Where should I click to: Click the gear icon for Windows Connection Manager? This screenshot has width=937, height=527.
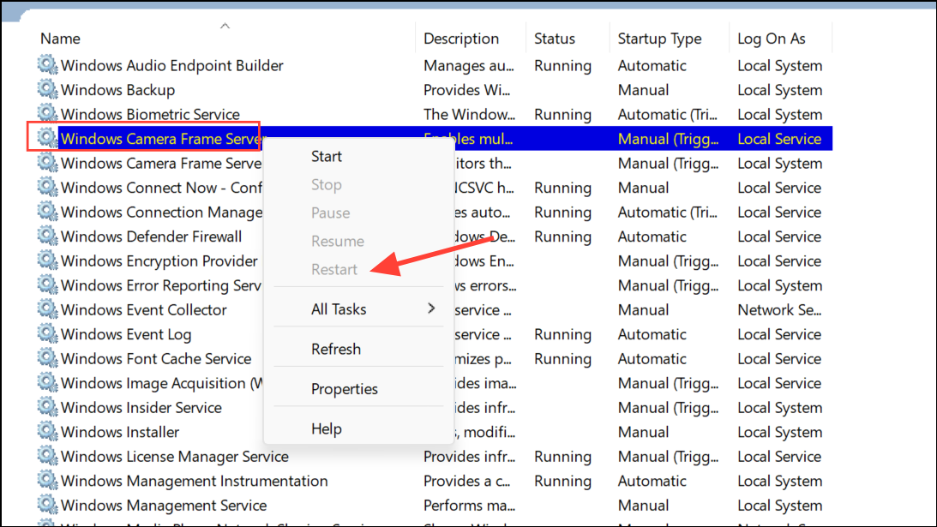click(x=47, y=212)
